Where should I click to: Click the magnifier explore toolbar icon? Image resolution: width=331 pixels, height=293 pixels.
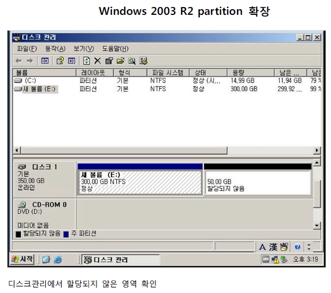click(x=132, y=61)
